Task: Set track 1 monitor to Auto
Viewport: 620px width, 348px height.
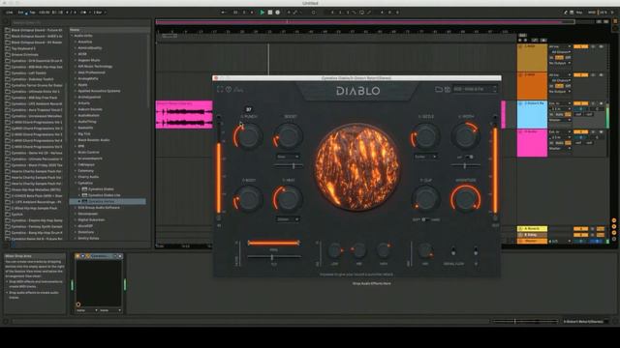Action: coord(559,58)
